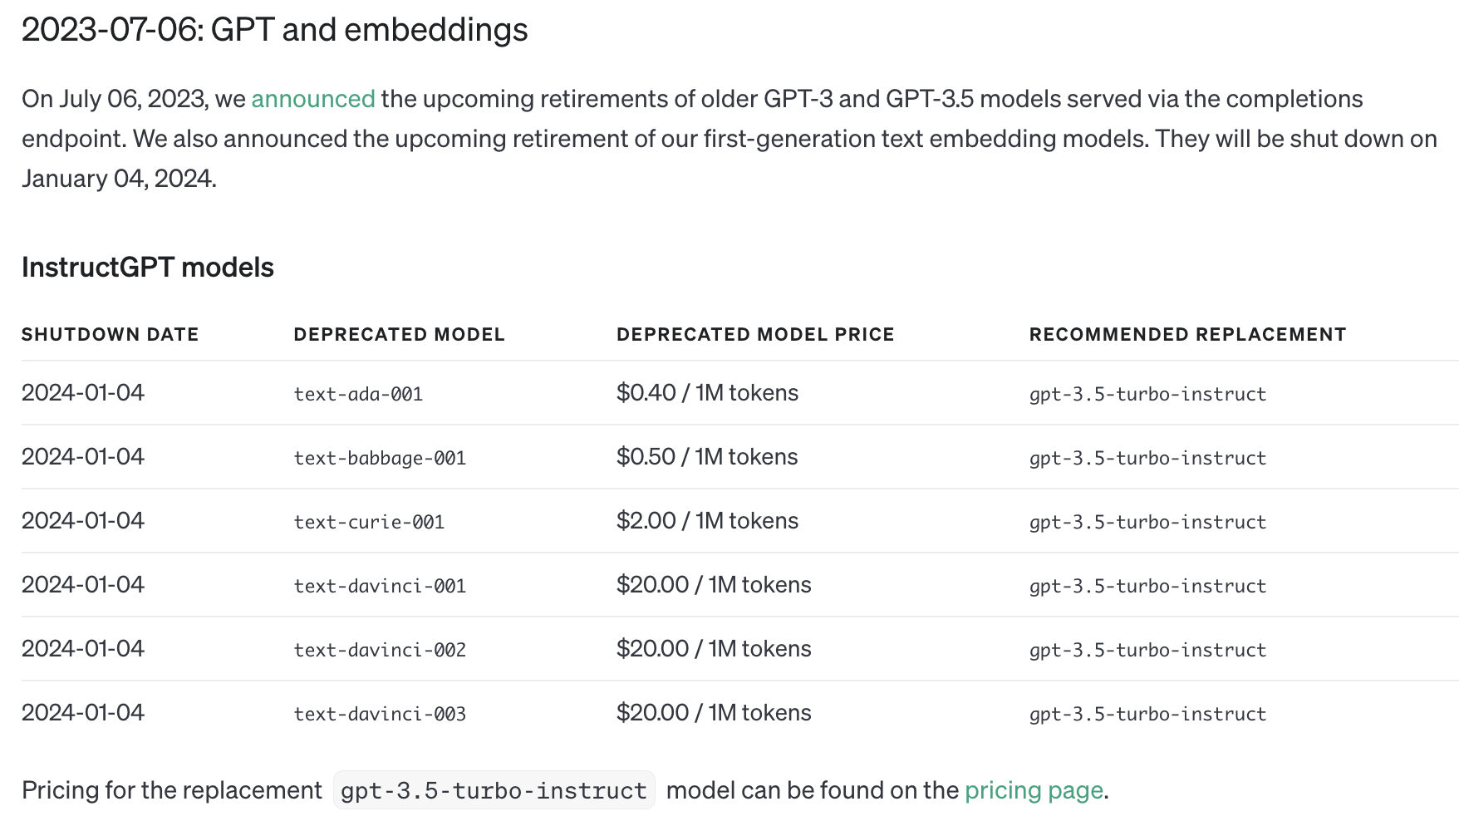Screen dimensions: 1459x821
Task: Open the 'announced' link
Action: point(313,99)
